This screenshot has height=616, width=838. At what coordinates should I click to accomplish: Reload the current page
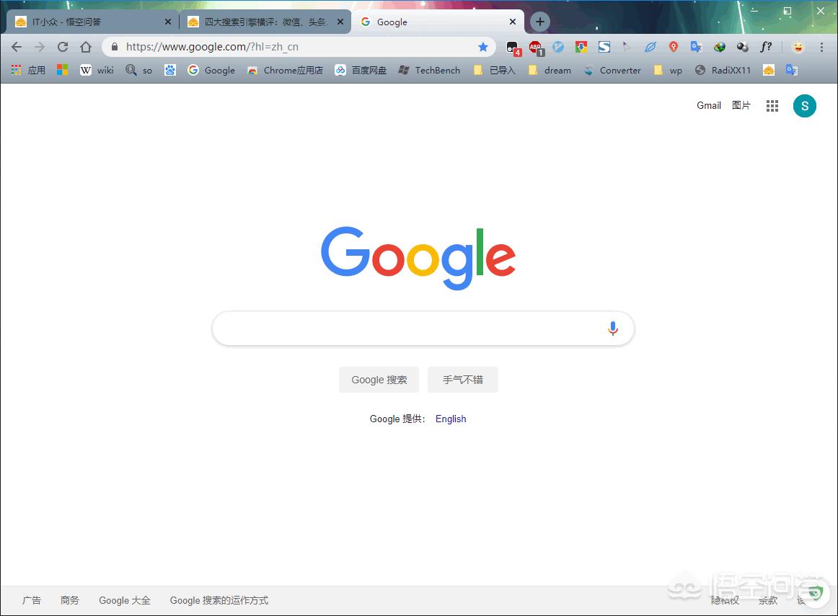tap(63, 47)
